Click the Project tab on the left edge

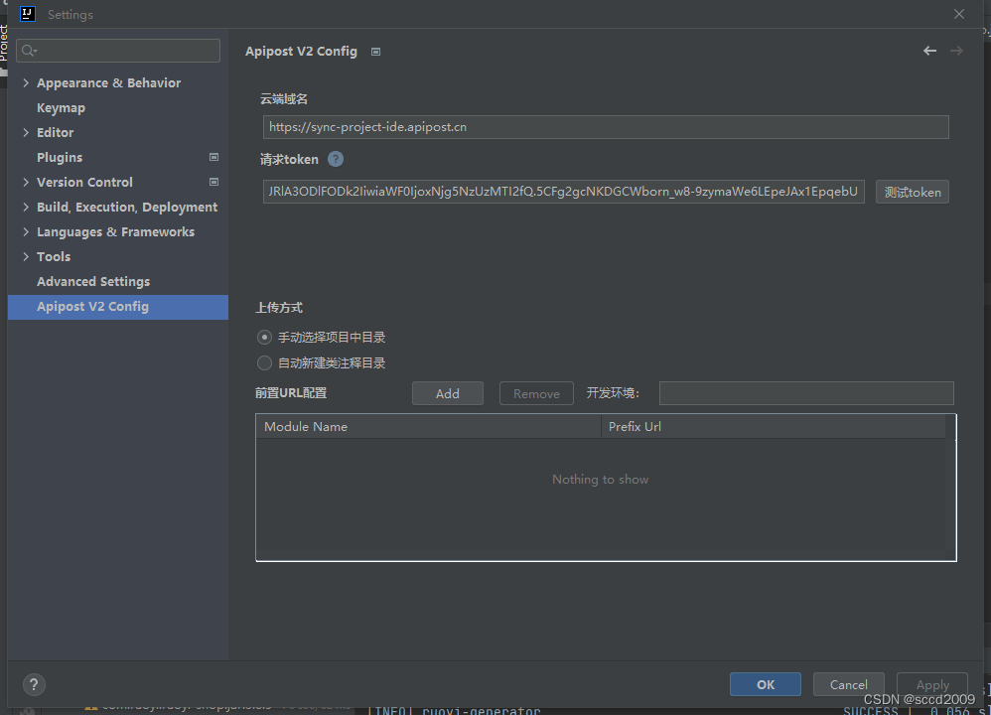pyautogui.click(x=4, y=43)
